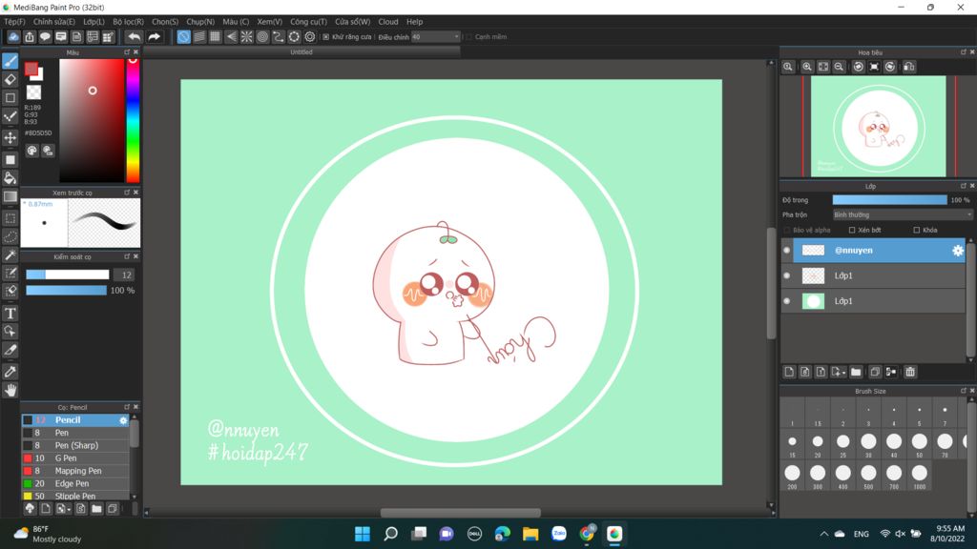Open Snap settings gear icon
The height and width of the screenshot is (549, 977).
[310, 37]
